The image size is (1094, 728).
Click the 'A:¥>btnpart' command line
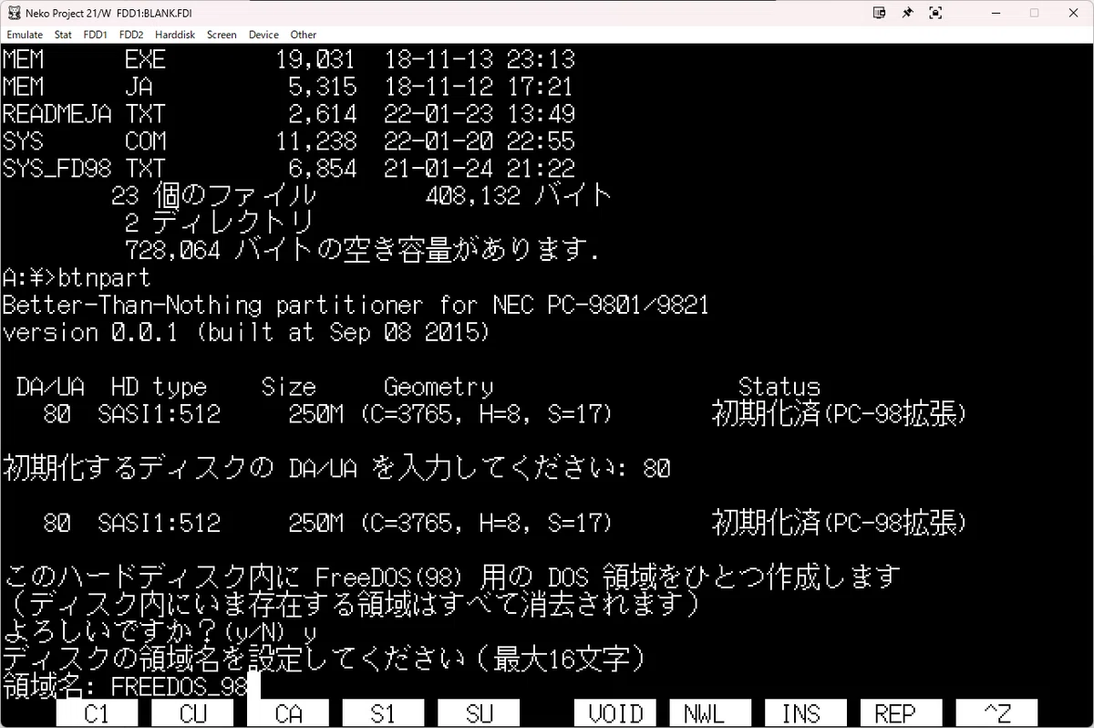(x=77, y=276)
